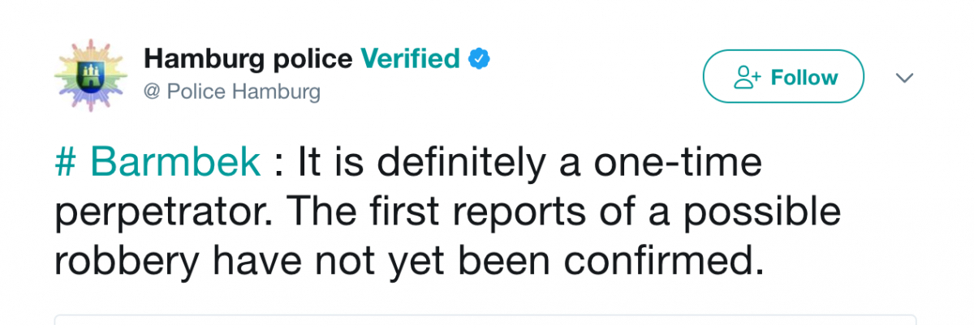Viewport: 974px width, 325px height.
Task: Click the Barmbek hashtag word
Action: pyautogui.click(x=175, y=163)
